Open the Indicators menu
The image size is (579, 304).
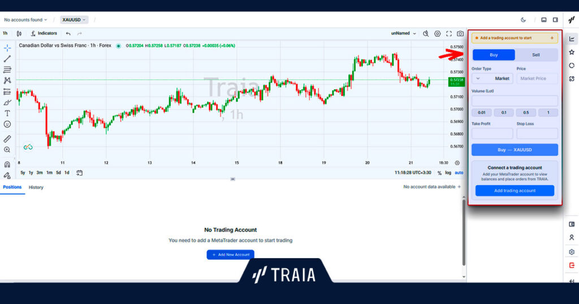[x=44, y=33]
